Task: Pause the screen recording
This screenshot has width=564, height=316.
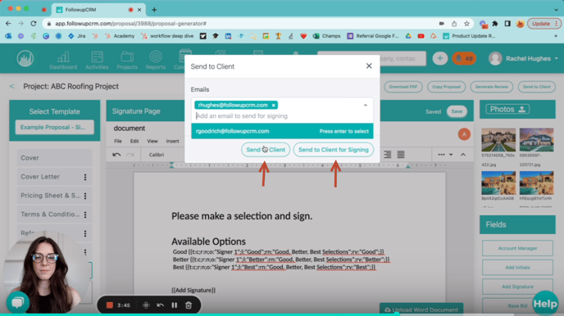Action: [175, 305]
